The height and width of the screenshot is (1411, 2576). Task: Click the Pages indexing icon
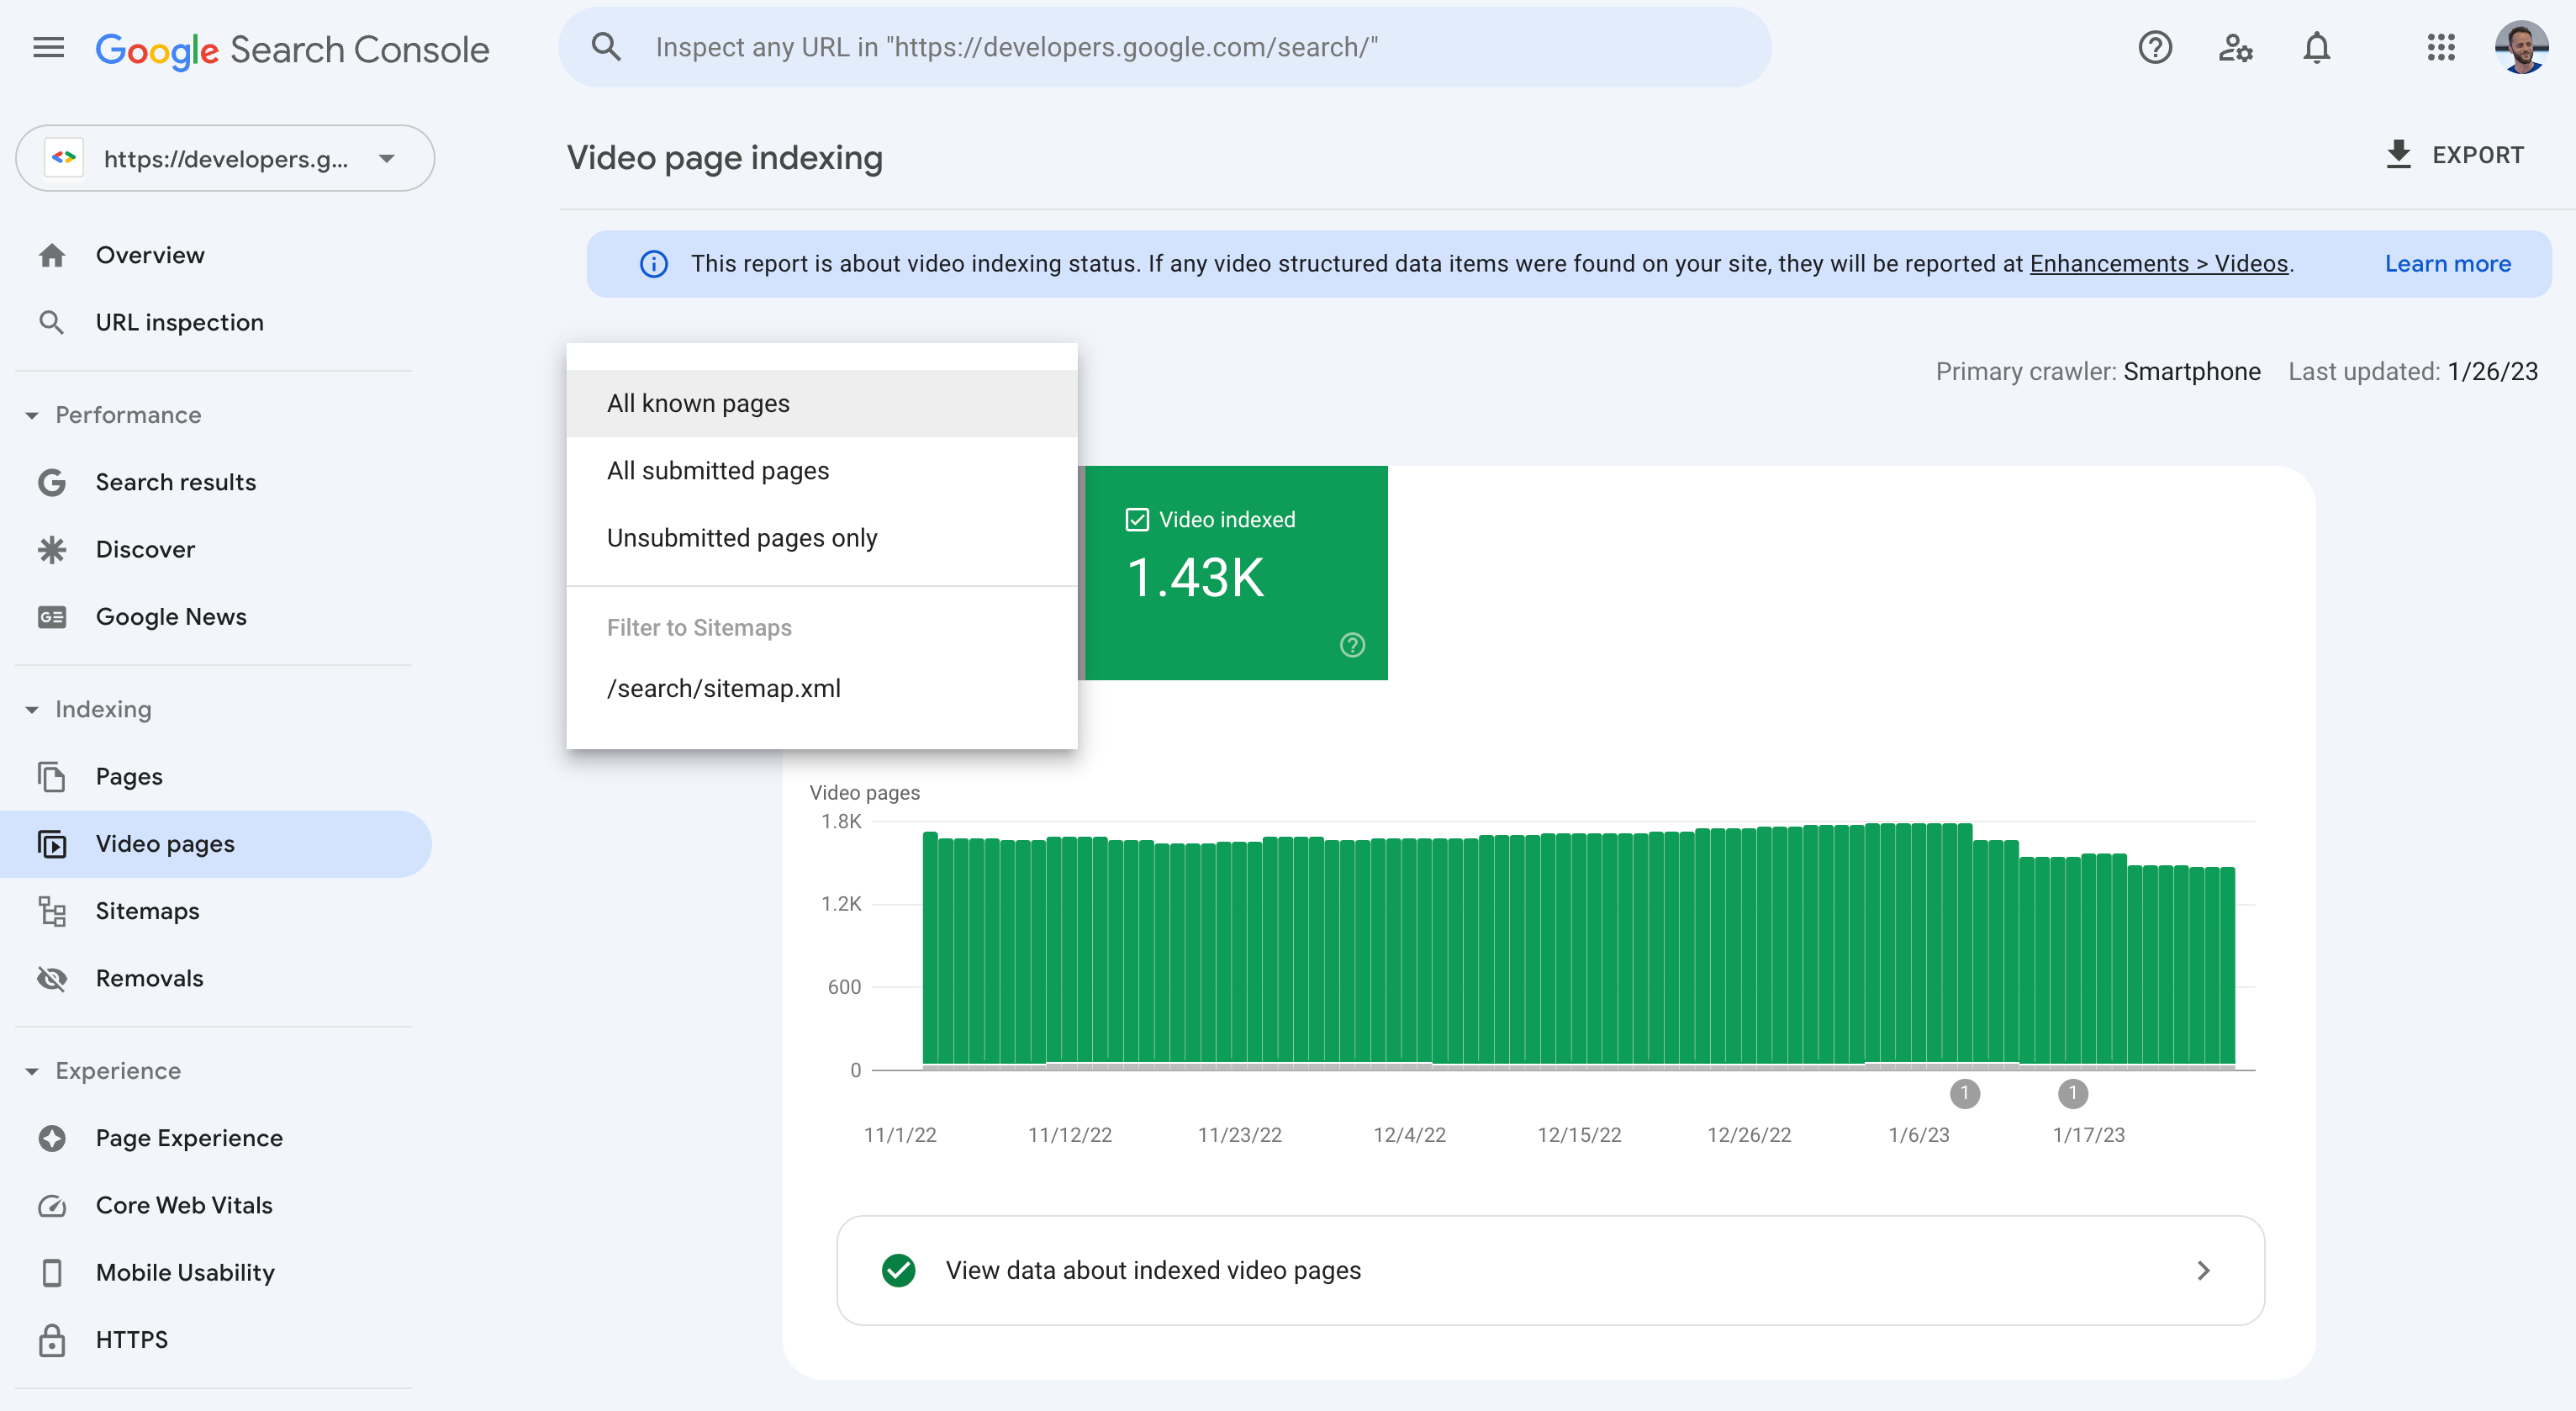(x=52, y=775)
